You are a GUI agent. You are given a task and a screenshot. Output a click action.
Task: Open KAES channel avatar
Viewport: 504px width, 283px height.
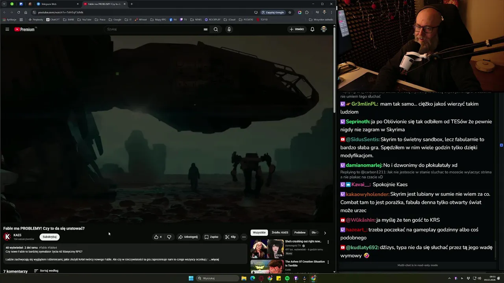pyautogui.click(x=7, y=237)
